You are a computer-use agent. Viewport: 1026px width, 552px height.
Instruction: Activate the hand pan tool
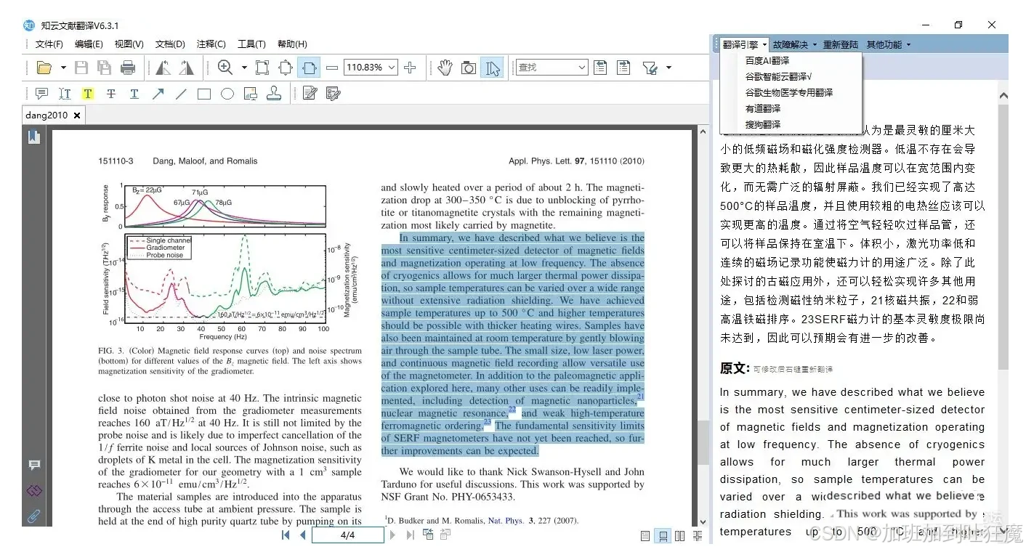coord(445,68)
